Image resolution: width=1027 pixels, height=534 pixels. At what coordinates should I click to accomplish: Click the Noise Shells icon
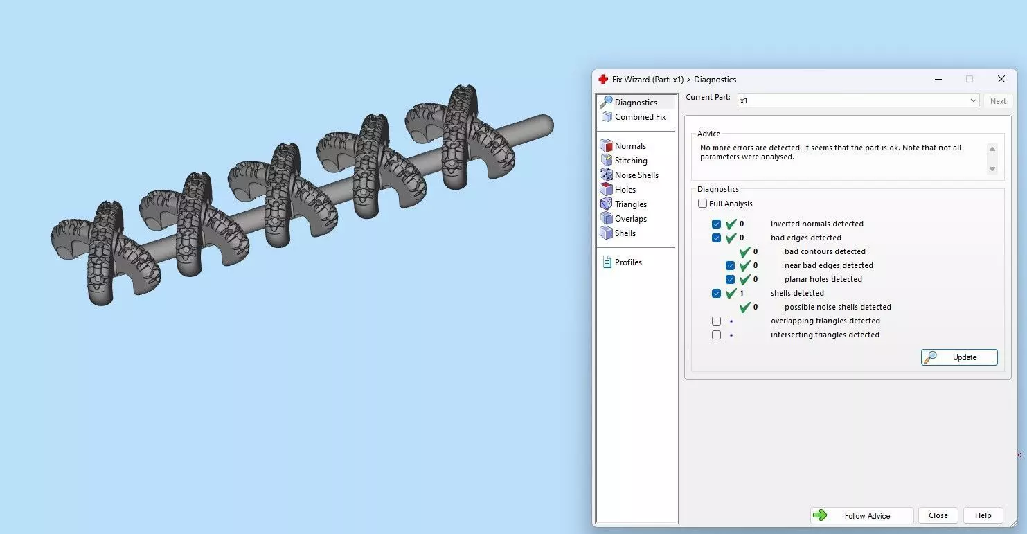[607, 175]
